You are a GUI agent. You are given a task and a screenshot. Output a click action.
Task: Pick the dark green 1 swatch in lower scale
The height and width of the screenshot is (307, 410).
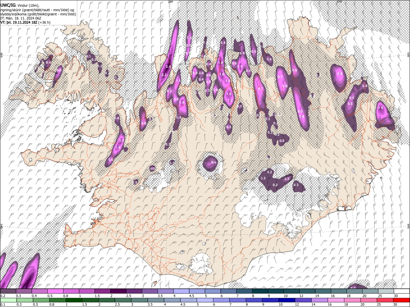coord(74,300)
